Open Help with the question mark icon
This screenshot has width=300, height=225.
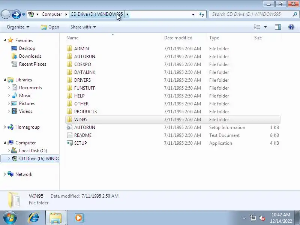click(x=291, y=27)
